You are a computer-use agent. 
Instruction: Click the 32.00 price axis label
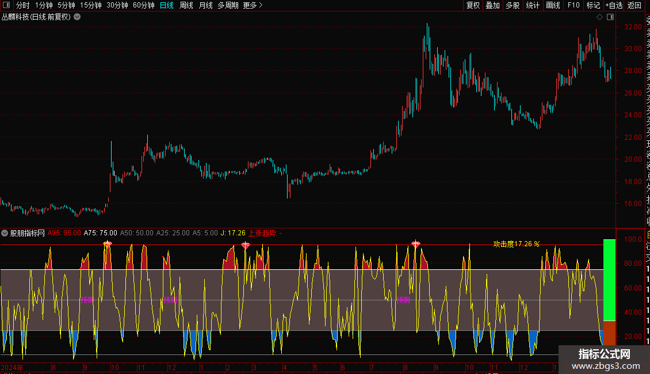click(x=633, y=26)
